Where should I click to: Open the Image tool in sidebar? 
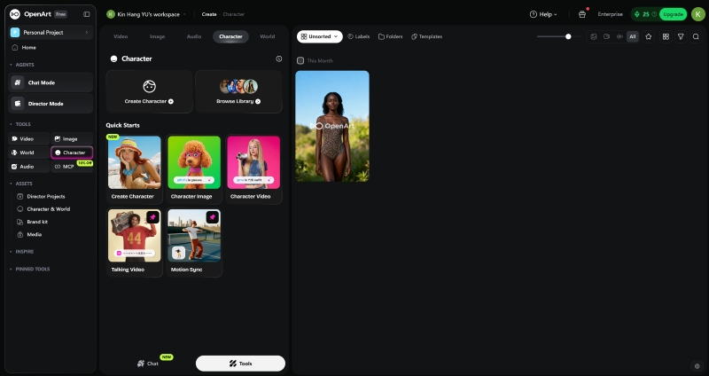point(72,139)
